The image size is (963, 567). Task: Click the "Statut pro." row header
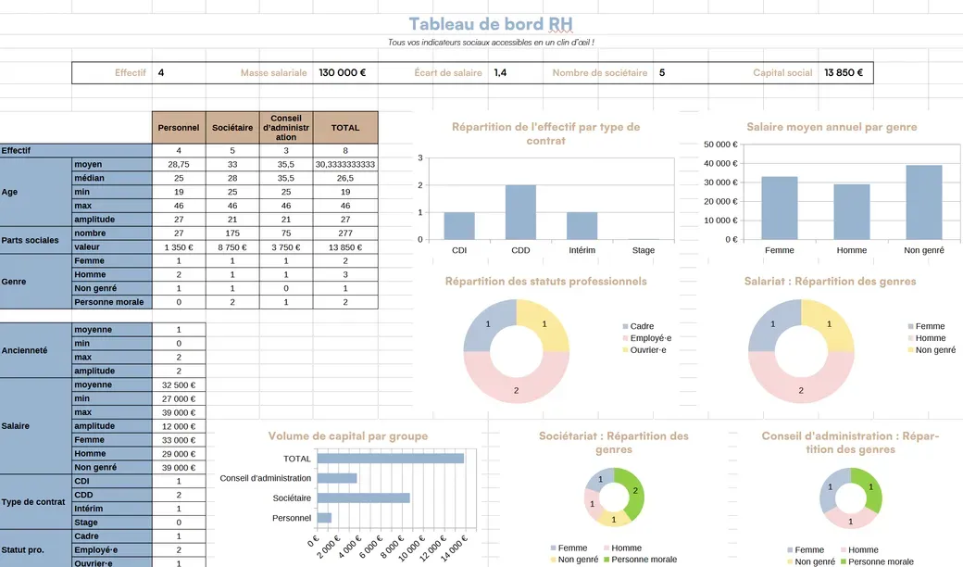click(36, 549)
